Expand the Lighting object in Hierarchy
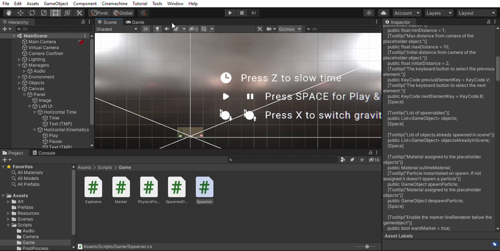The height and width of the screenshot is (251, 500). click(19, 59)
